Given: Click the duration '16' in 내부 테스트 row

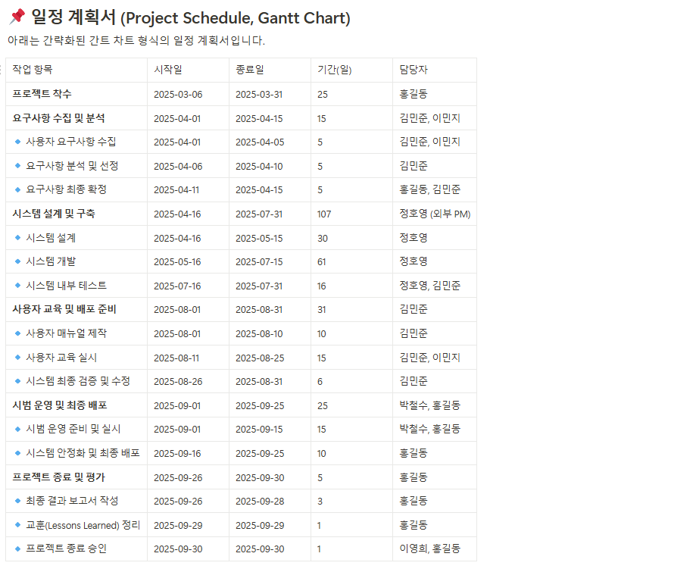Looking at the screenshot, I should click(321, 286).
